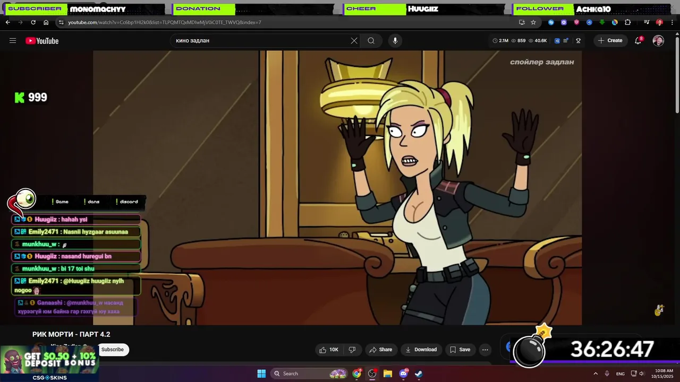Image resolution: width=680 pixels, height=382 pixels.
Task: Click the page vertical scrollbar
Action: 676,74
